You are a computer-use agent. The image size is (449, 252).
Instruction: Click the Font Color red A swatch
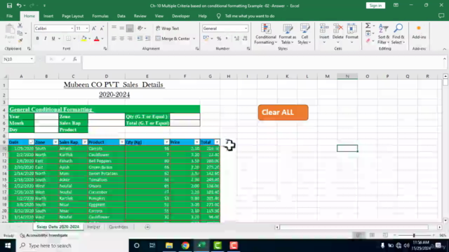[x=97, y=38]
